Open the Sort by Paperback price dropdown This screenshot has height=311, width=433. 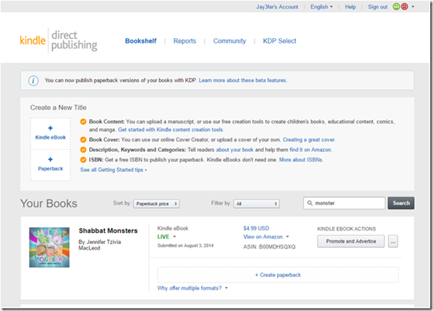[x=157, y=204]
